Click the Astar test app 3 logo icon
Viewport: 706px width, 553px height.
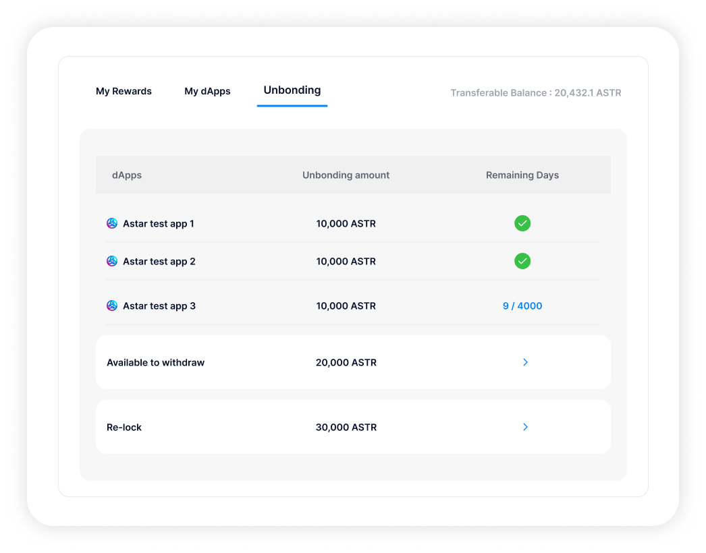point(112,305)
